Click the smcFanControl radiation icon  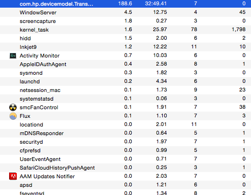point(13,107)
